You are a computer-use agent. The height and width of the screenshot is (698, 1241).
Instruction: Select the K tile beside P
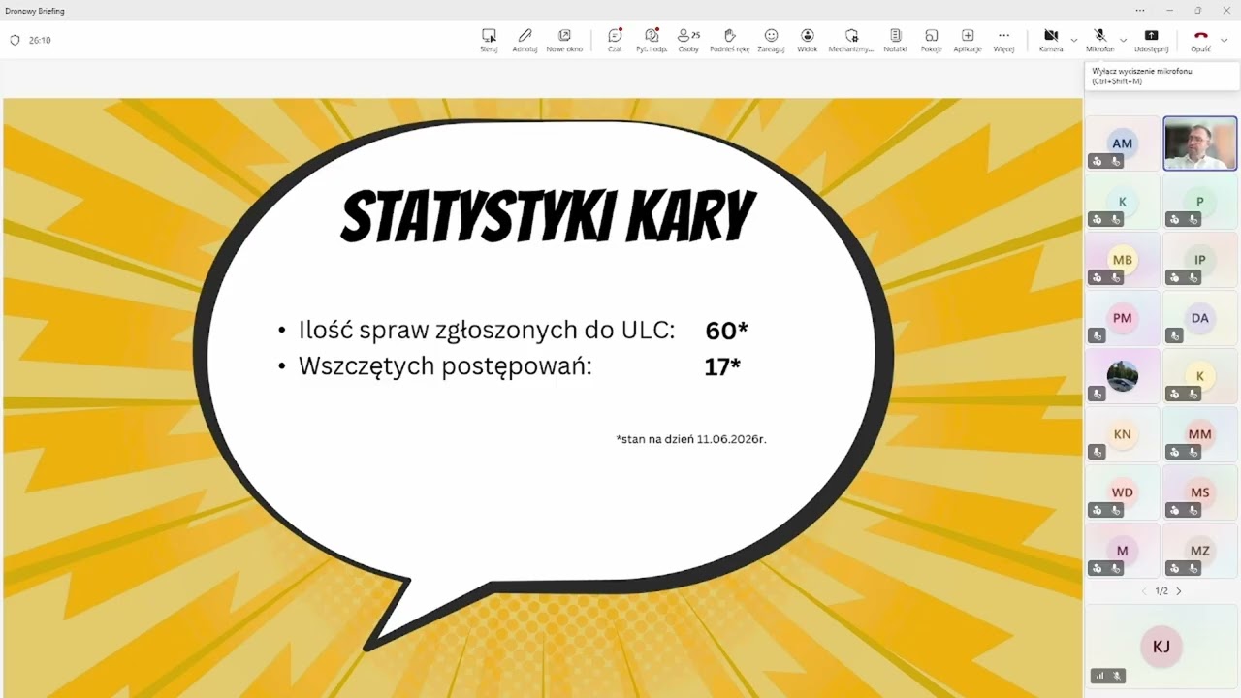[1122, 202]
